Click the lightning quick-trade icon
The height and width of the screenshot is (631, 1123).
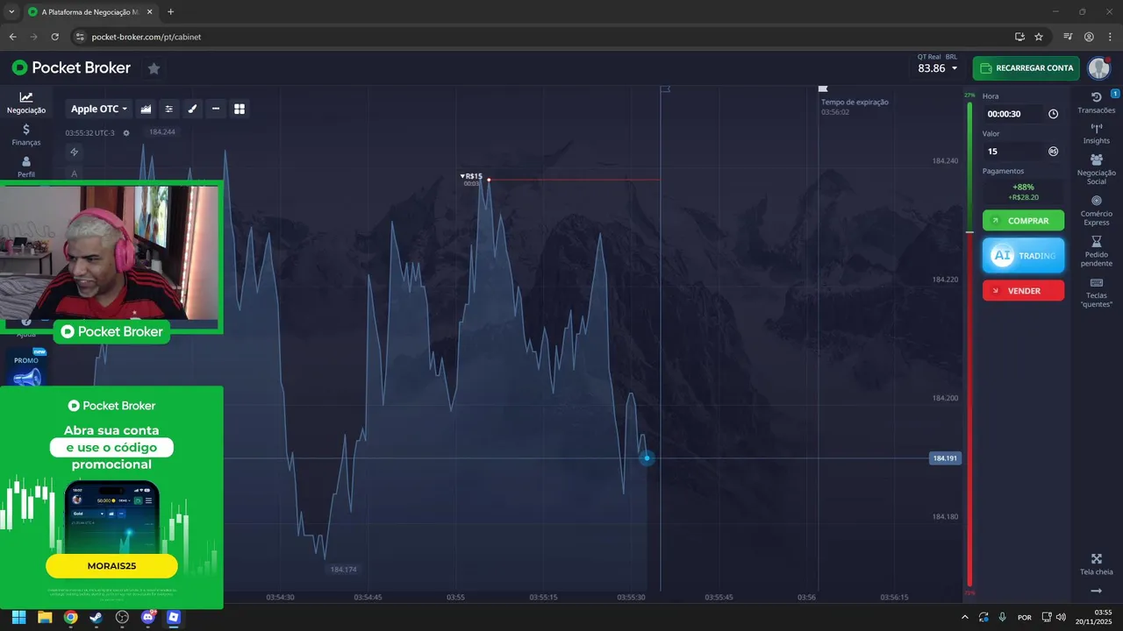click(x=75, y=152)
